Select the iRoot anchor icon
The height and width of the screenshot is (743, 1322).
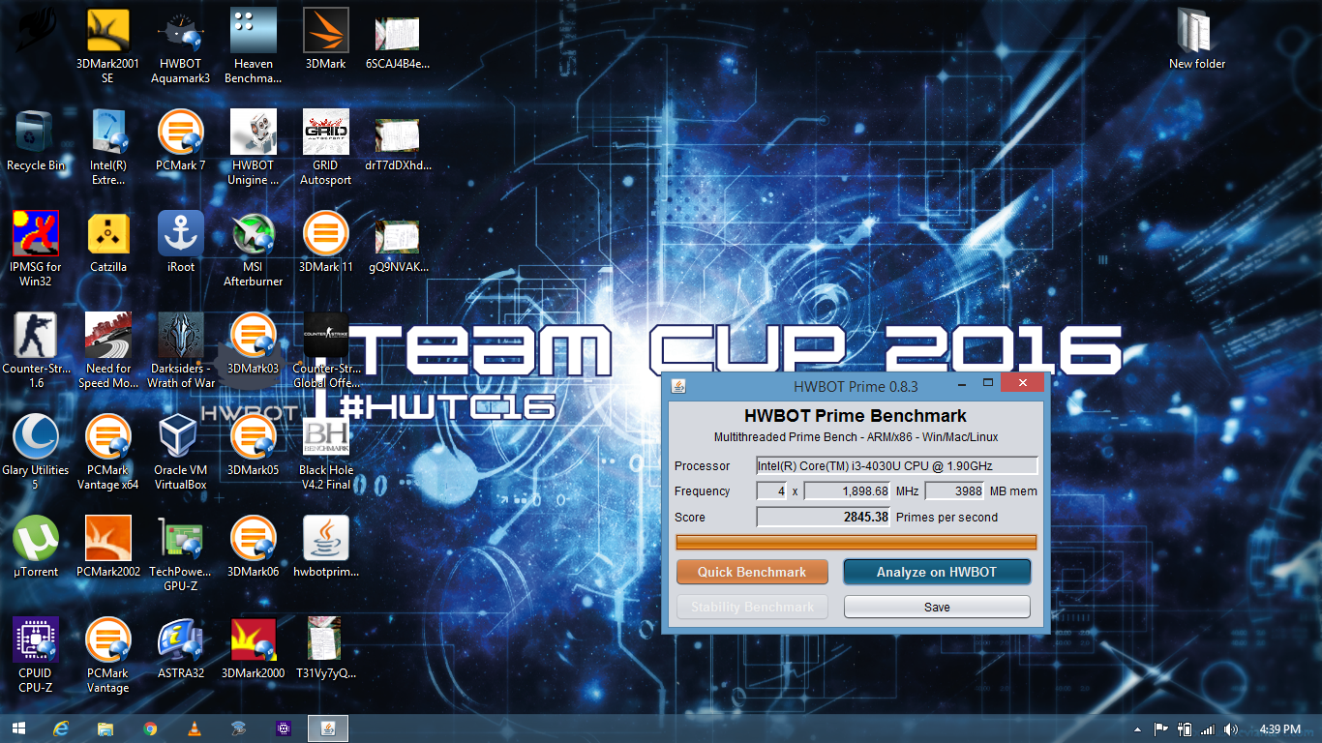[181, 242]
